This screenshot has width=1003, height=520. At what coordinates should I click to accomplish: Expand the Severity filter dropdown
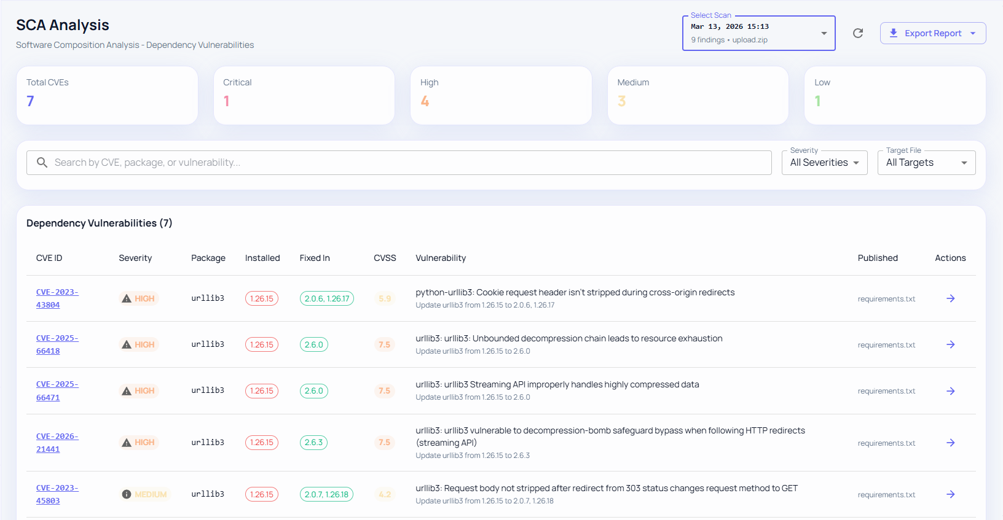824,163
